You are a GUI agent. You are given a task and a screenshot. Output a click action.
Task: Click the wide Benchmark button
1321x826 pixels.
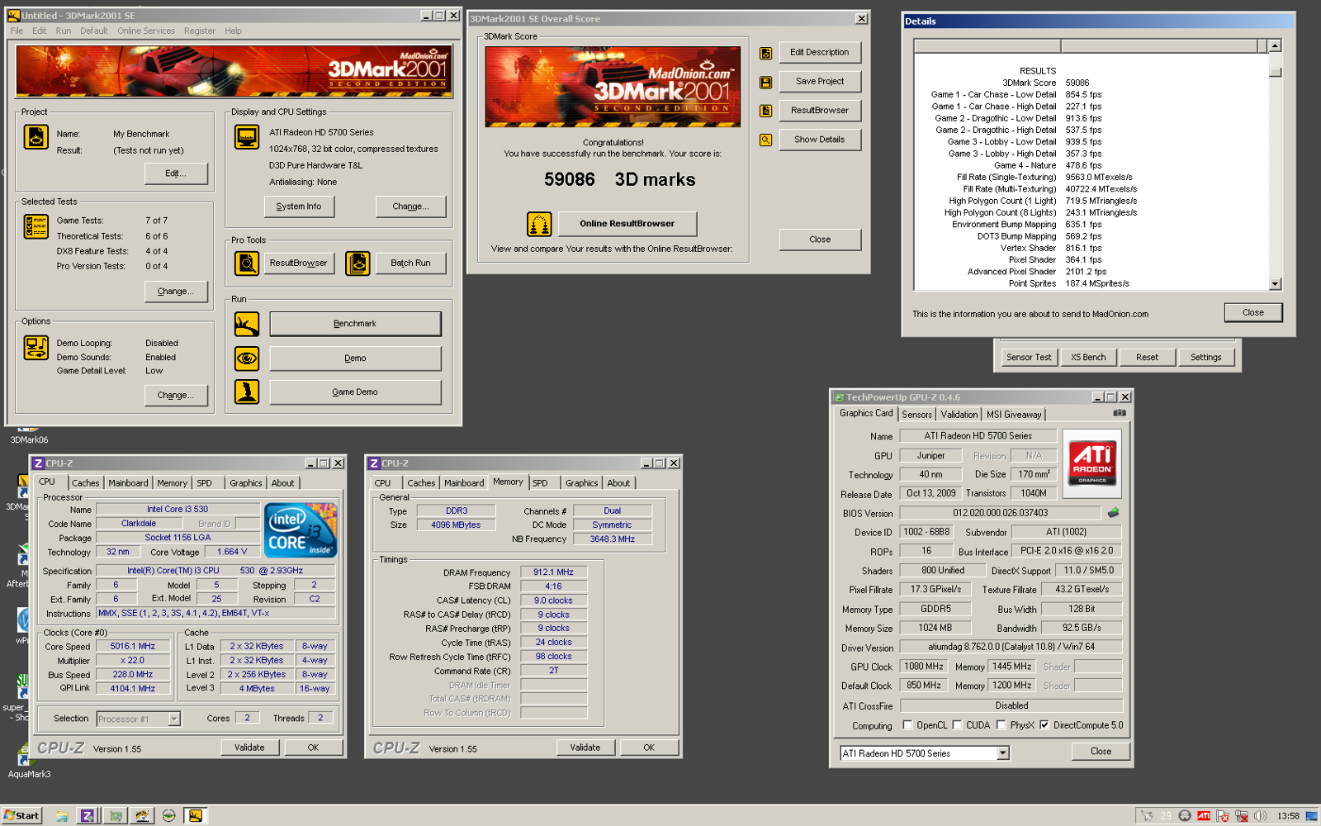point(355,324)
